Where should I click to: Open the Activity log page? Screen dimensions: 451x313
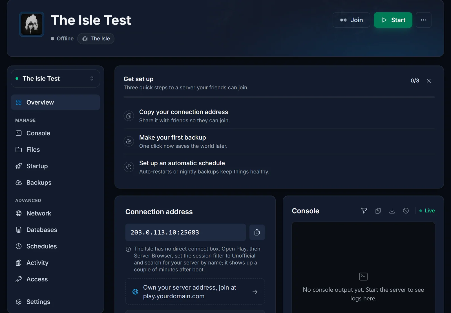point(56,263)
